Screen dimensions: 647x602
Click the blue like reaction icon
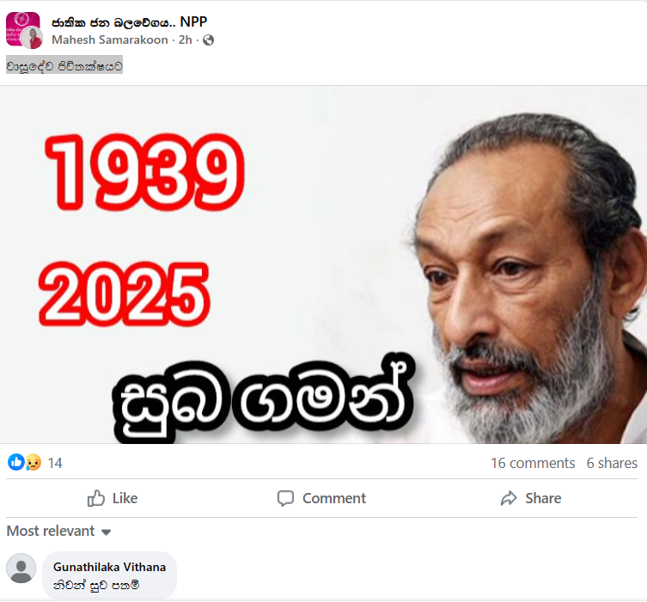(x=16, y=462)
